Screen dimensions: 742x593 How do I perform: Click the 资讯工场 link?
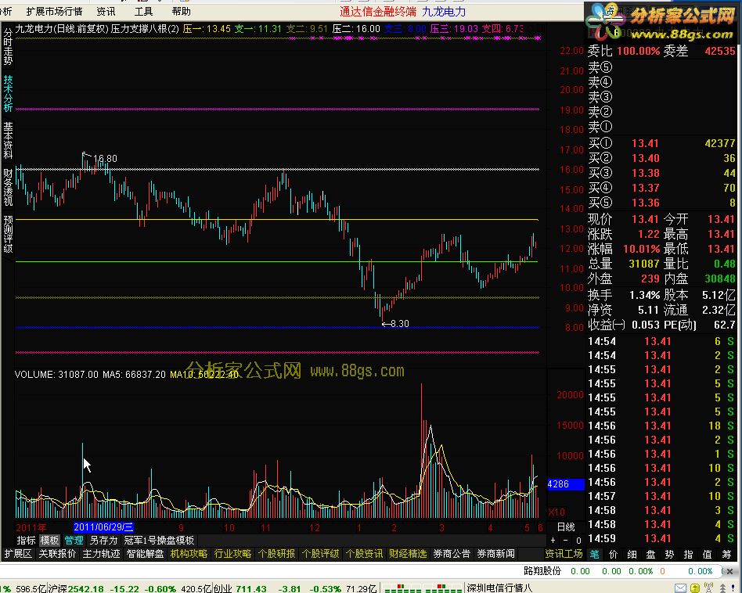(564, 554)
